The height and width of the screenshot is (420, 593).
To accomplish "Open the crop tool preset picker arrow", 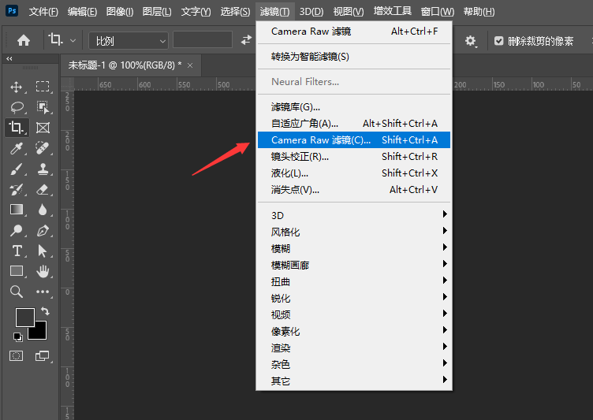I will [x=73, y=40].
